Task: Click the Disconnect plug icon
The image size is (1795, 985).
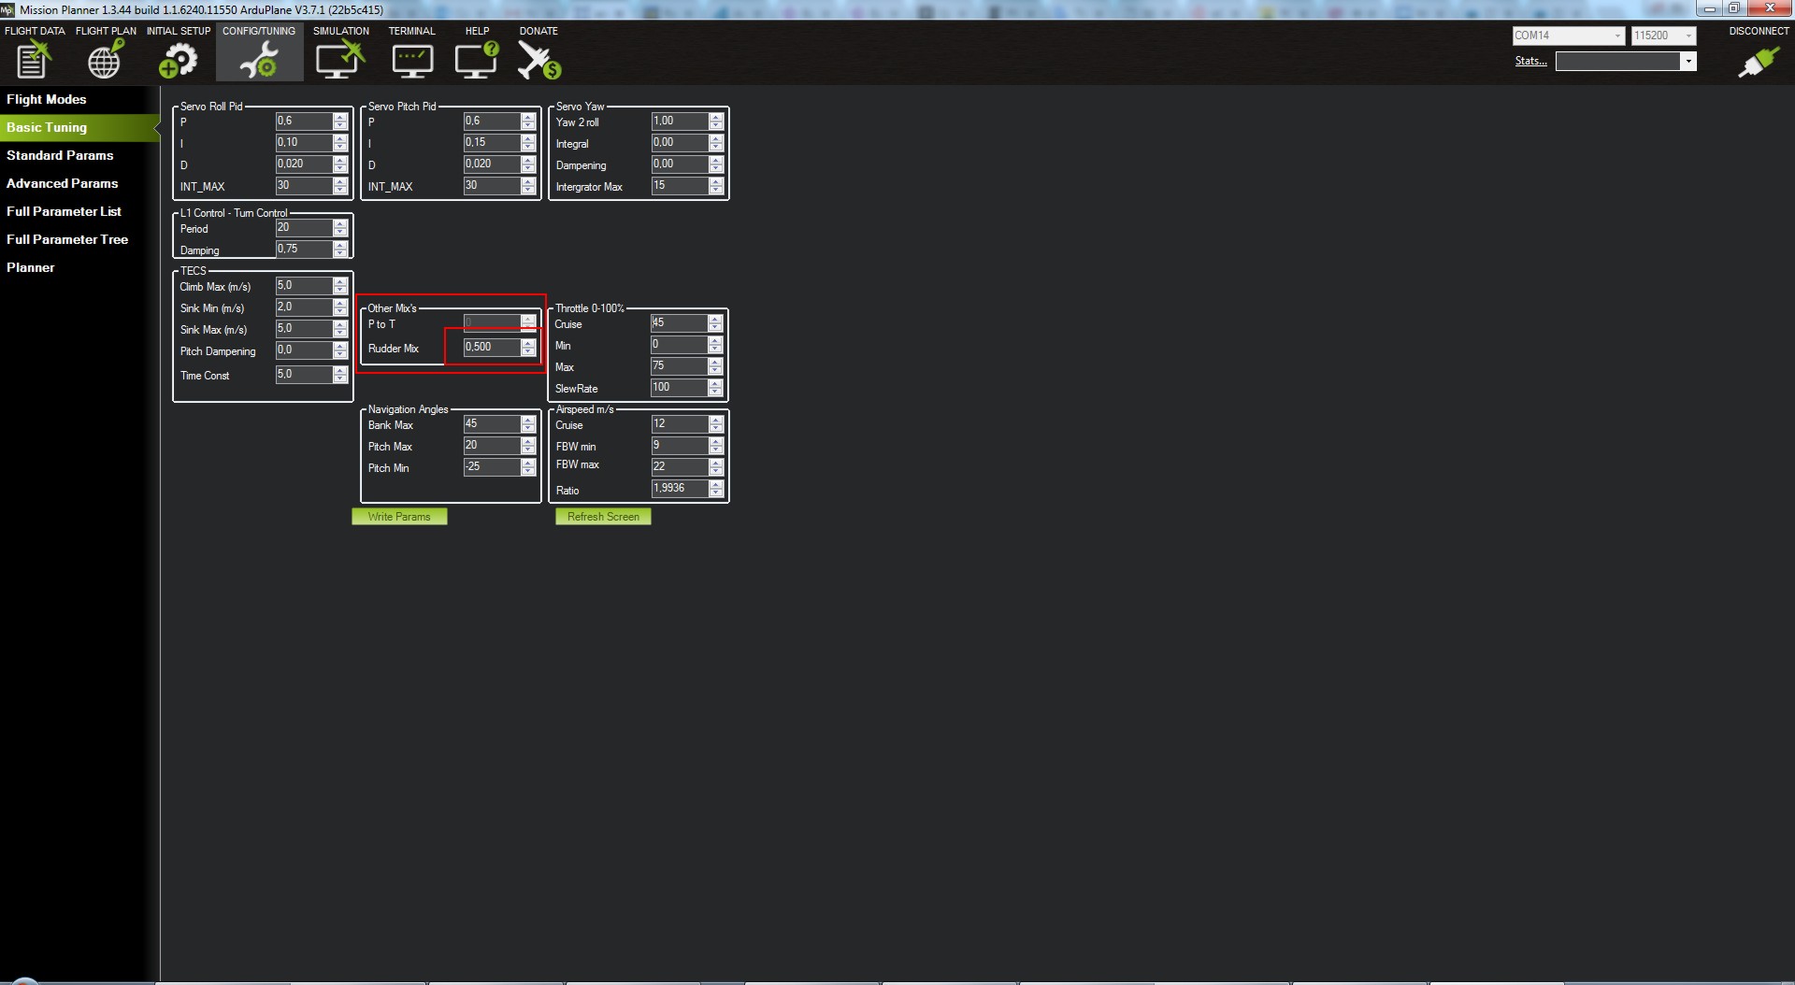Action: coord(1758,61)
